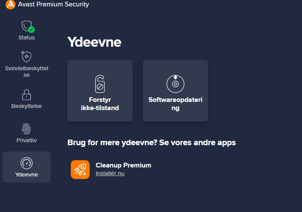Select the Ydeevne label in the sidebar
The height and width of the screenshot is (212, 302).
tap(26, 175)
